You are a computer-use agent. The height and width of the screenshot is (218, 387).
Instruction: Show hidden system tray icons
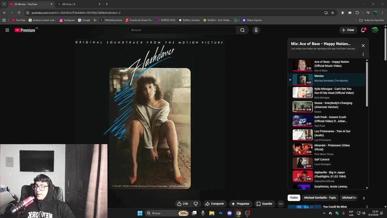click(x=324, y=213)
